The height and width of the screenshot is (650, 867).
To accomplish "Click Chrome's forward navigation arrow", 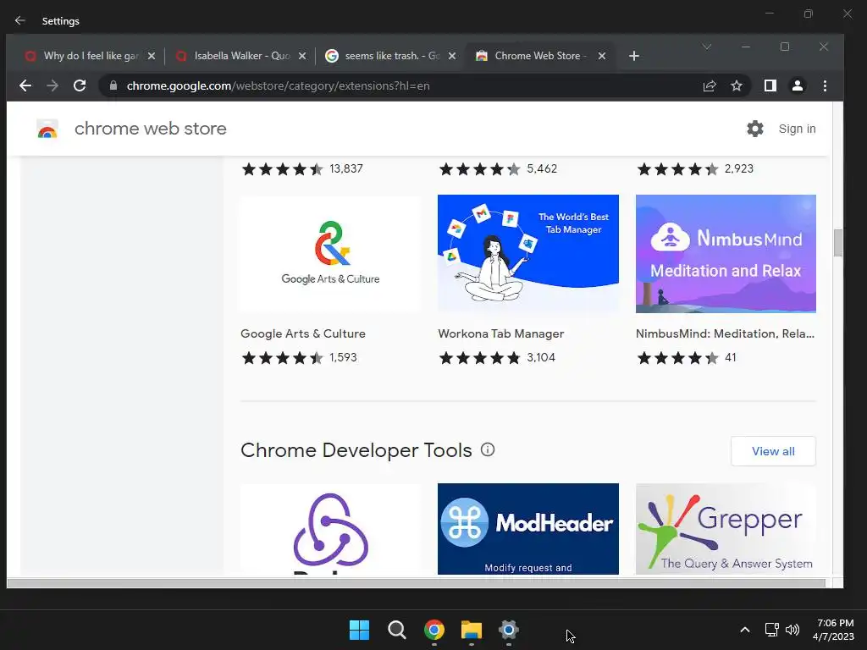I will click(52, 85).
